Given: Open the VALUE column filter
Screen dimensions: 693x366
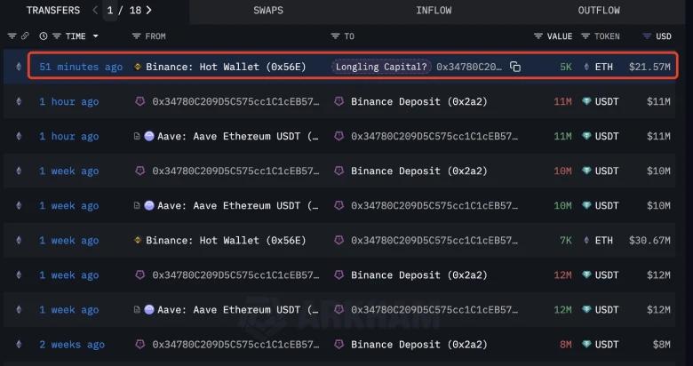Looking at the screenshot, I should click(538, 36).
